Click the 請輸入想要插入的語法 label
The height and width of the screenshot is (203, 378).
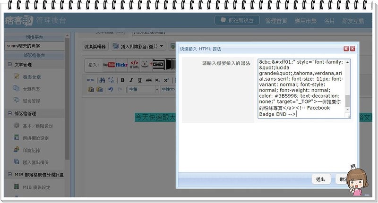tap(226, 63)
